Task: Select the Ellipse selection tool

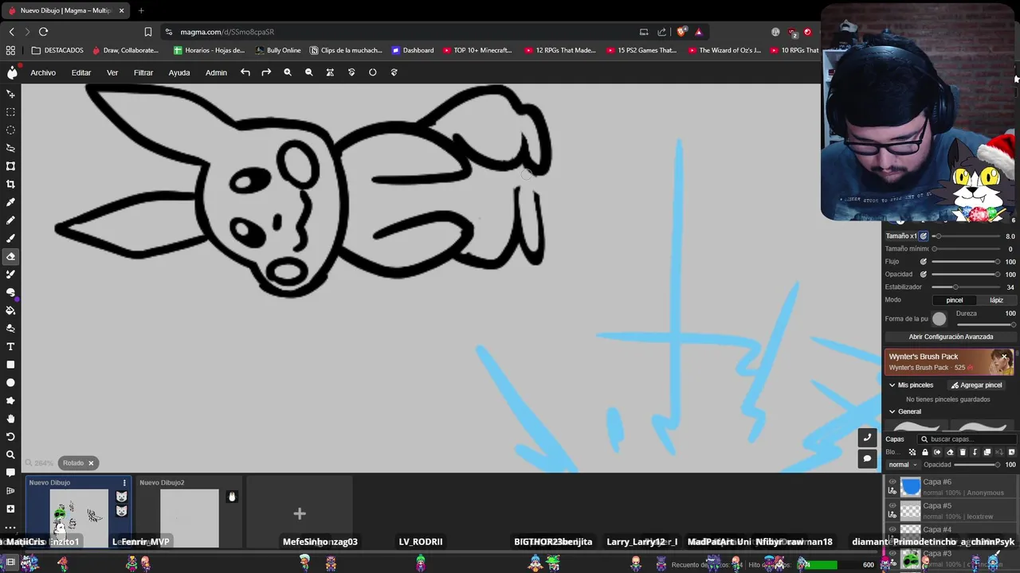Action: tap(10, 130)
